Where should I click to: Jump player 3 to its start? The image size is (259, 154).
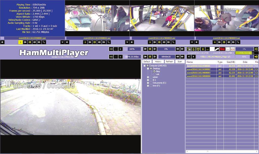pyautogui.click(x=155, y=42)
